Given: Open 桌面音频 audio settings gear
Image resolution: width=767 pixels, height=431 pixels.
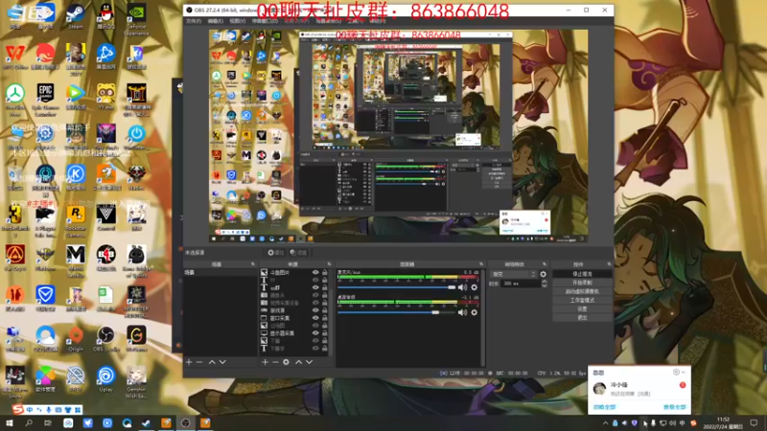Looking at the screenshot, I should pos(474,312).
